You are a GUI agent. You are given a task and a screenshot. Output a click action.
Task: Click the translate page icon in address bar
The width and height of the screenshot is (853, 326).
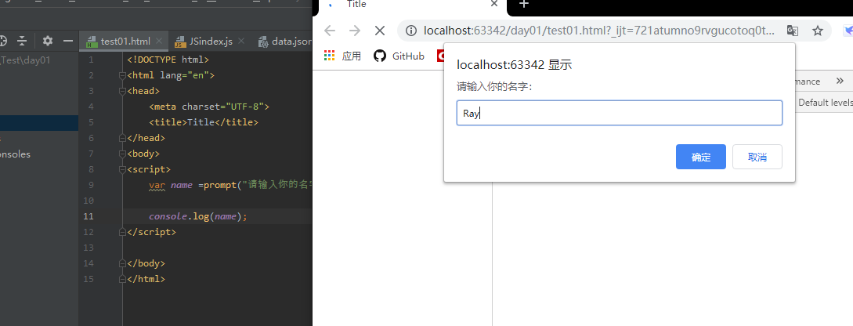tap(793, 31)
